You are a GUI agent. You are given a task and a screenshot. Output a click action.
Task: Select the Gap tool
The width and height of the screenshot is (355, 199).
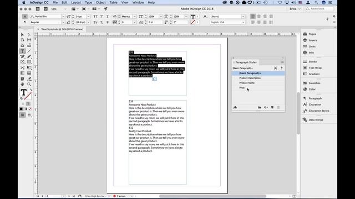(29, 40)
